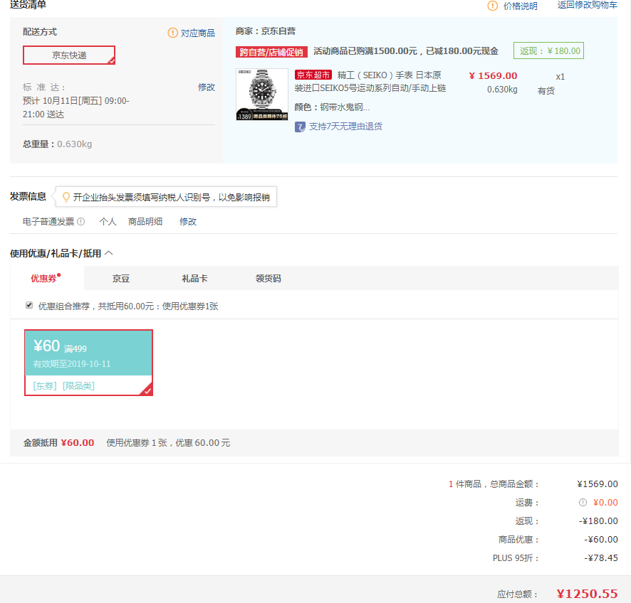Open 支持7天无理由退货 link
Viewport: 631px width, 603px height.
coord(345,127)
